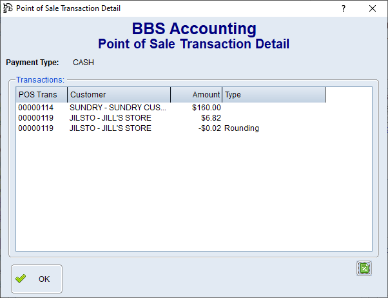This screenshot has width=388, height=298.
Task: Click the Payment Type label
Action: pyautogui.click(x=32, y=63)
